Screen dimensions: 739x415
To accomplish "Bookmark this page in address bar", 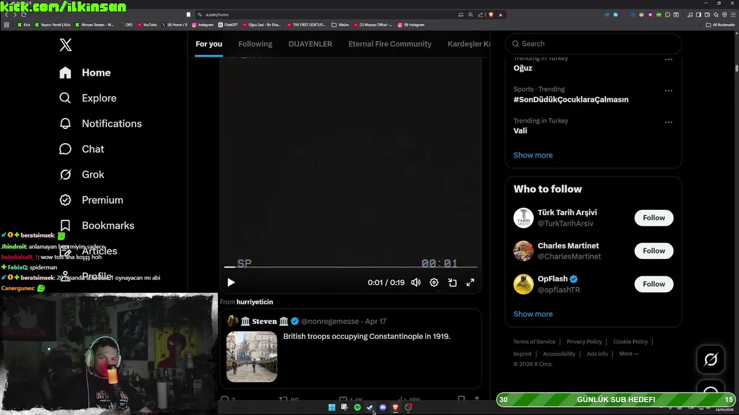I will click(188, 14).
